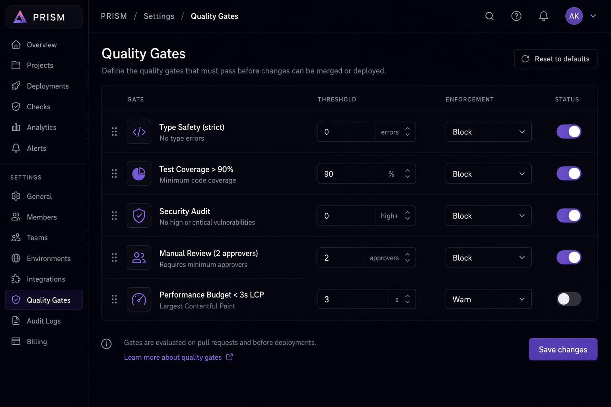The height and width of the screenshot is (407, 611).
Task: Open Type Safety enforcement dropdown
Action: [x=488, y=132]
